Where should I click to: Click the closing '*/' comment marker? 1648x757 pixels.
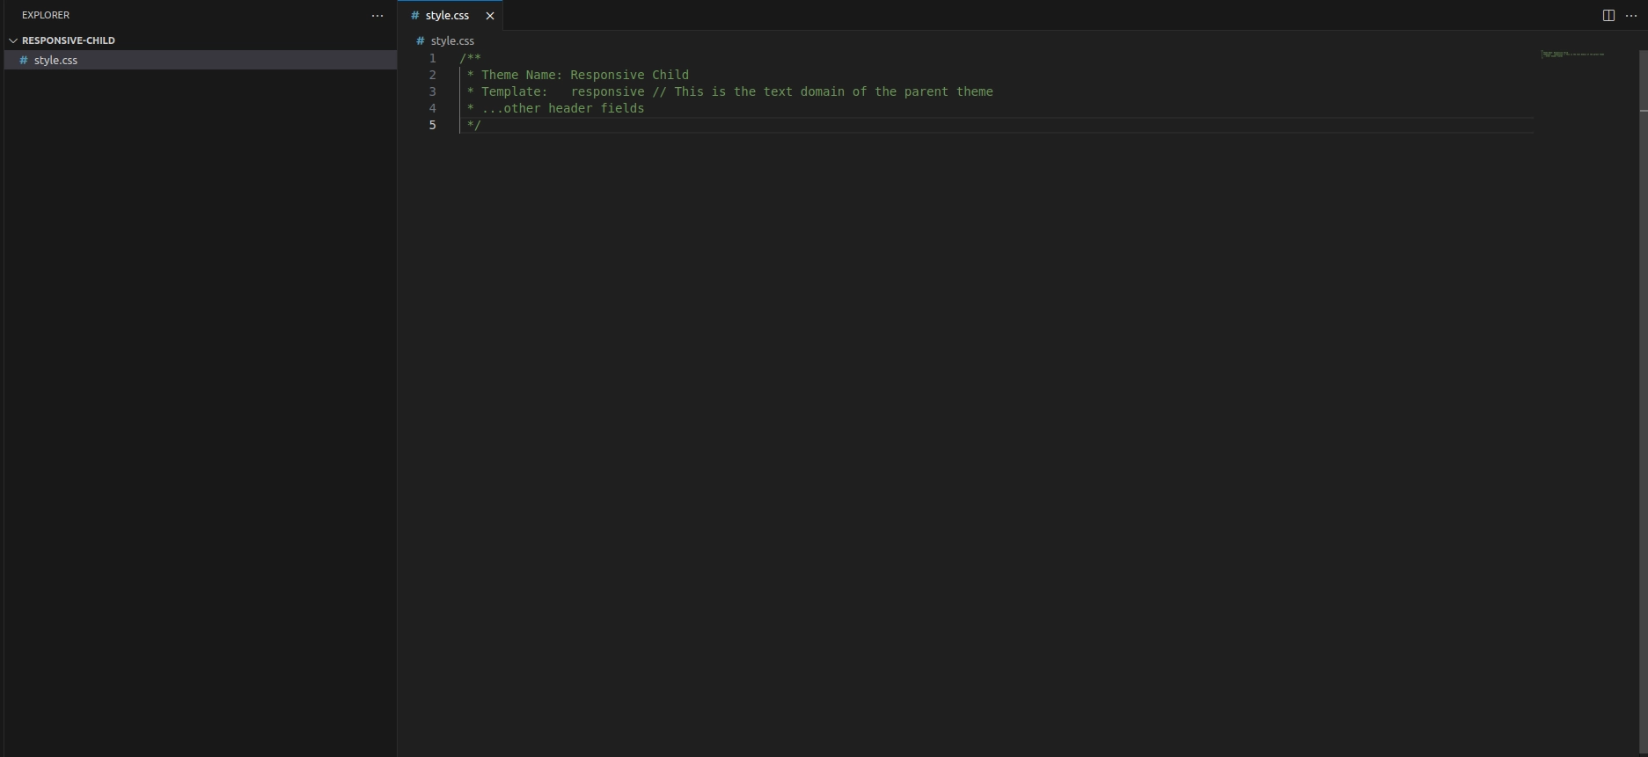click(474, 125)
